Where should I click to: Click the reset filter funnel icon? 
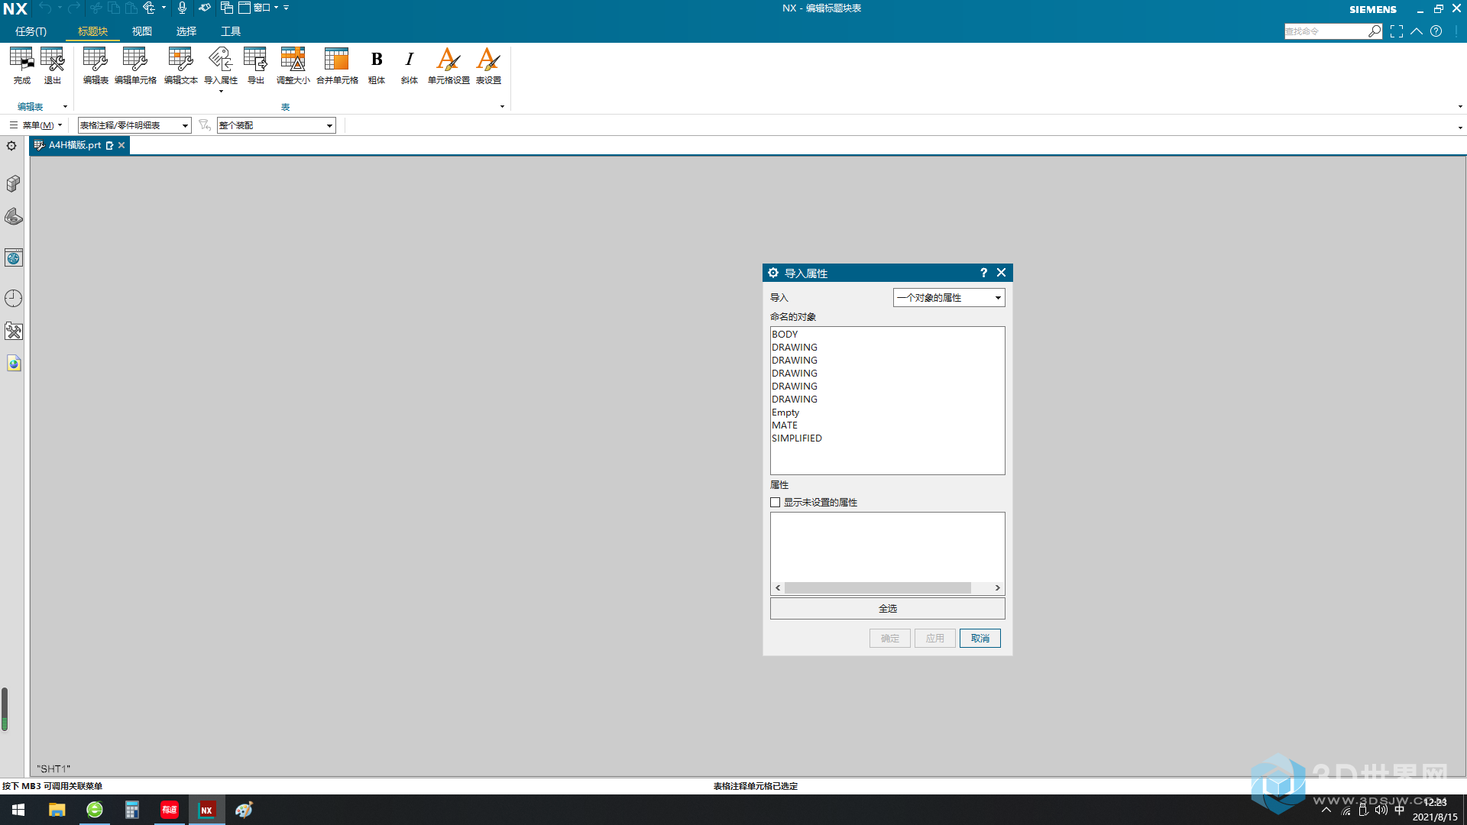click(204, 125)
